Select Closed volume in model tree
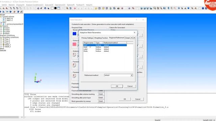The image size is (216, 121). pyautogui.click(x=8, y=16)
